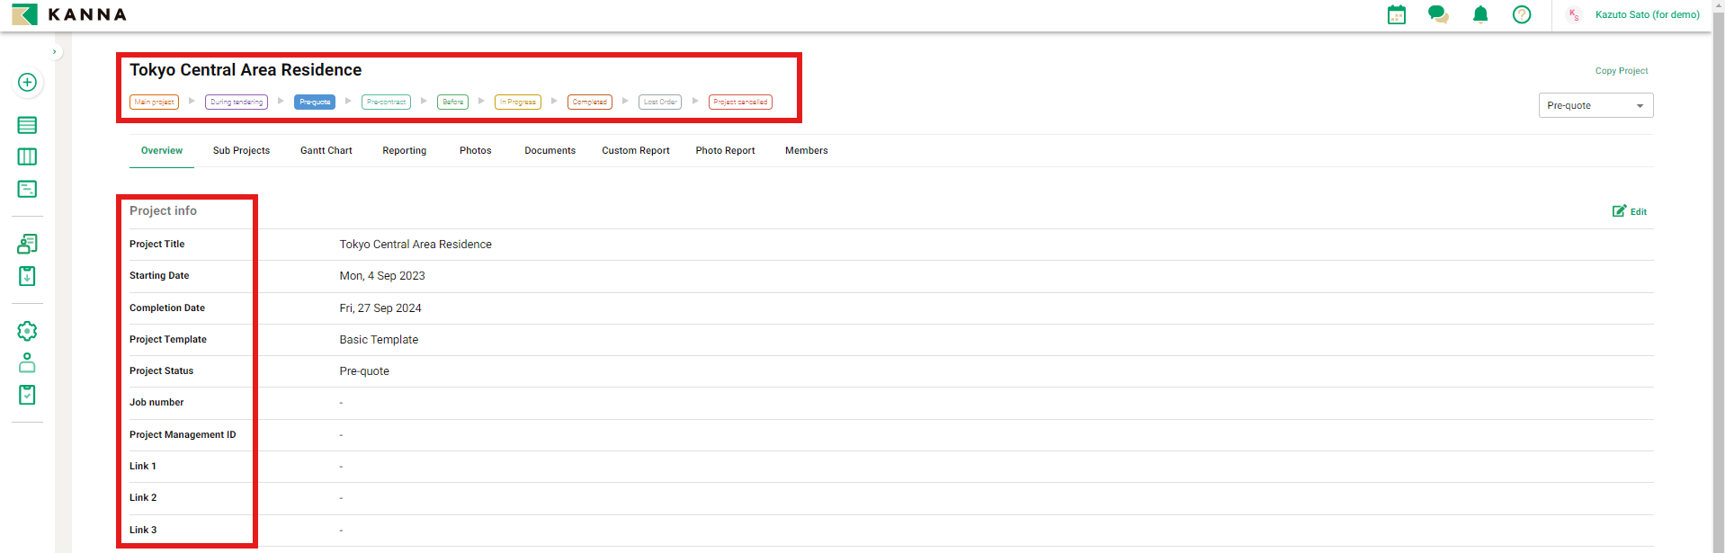Select the Completed status stage
1725x553 pixels.
pos(589,102)
